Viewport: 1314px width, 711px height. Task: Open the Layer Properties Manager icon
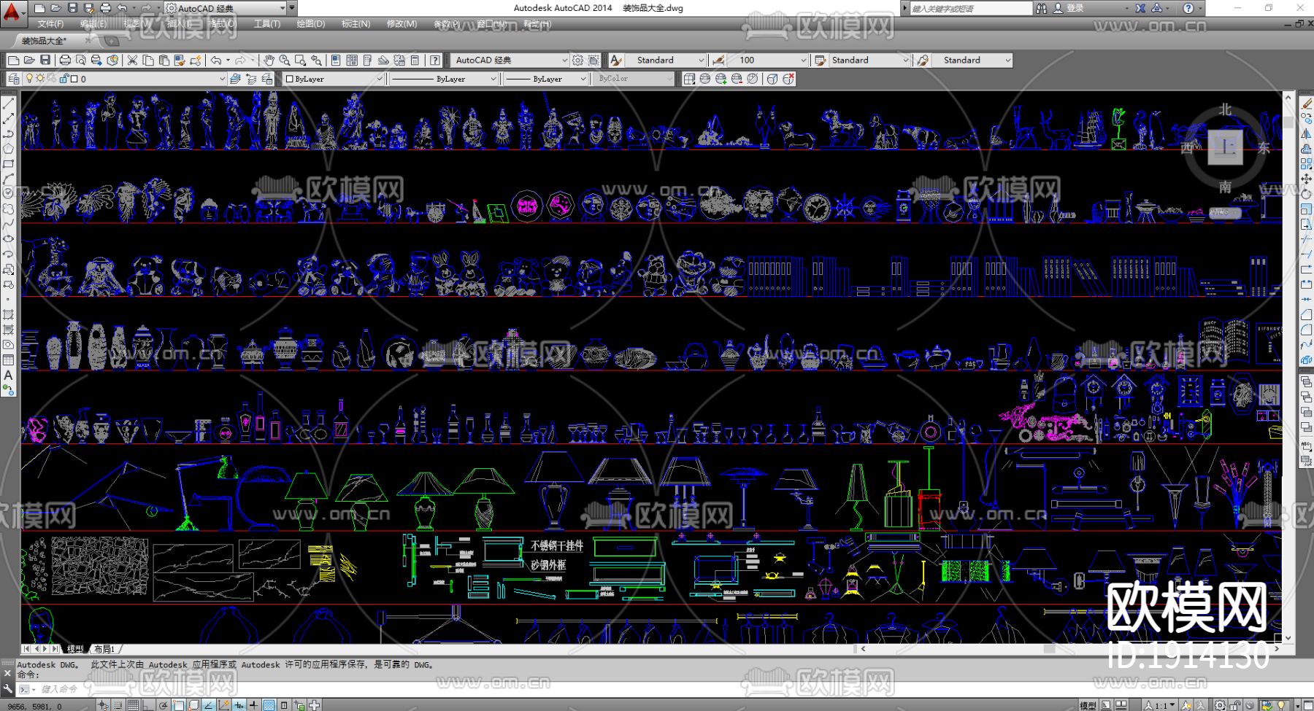[14, 79]
